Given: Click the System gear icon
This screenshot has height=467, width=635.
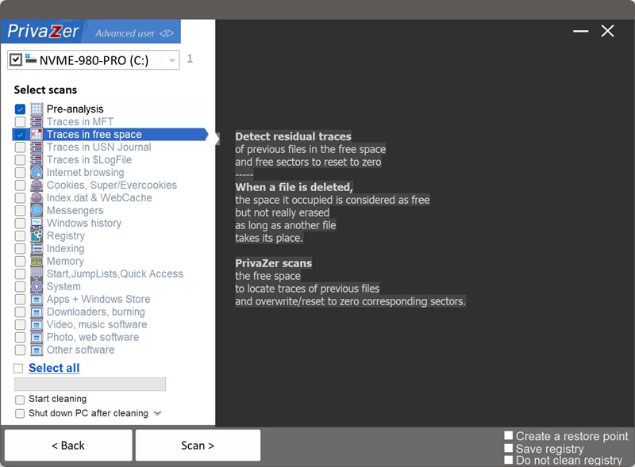Looking at the screenshot, I should click(37, 286).
